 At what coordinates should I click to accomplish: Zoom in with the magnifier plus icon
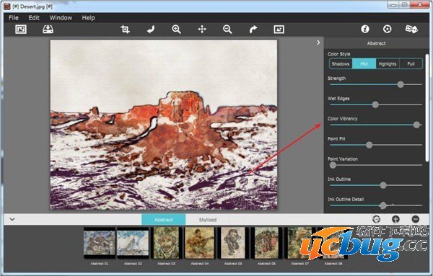(177, 30)
